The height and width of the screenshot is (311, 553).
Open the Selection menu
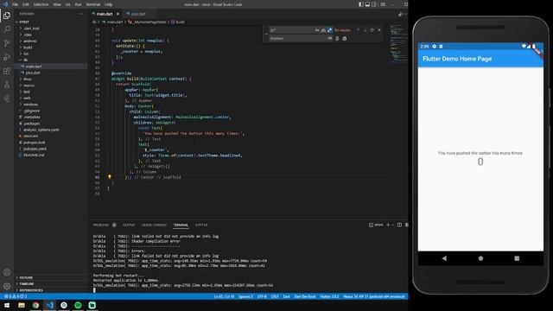pos(41,4)
